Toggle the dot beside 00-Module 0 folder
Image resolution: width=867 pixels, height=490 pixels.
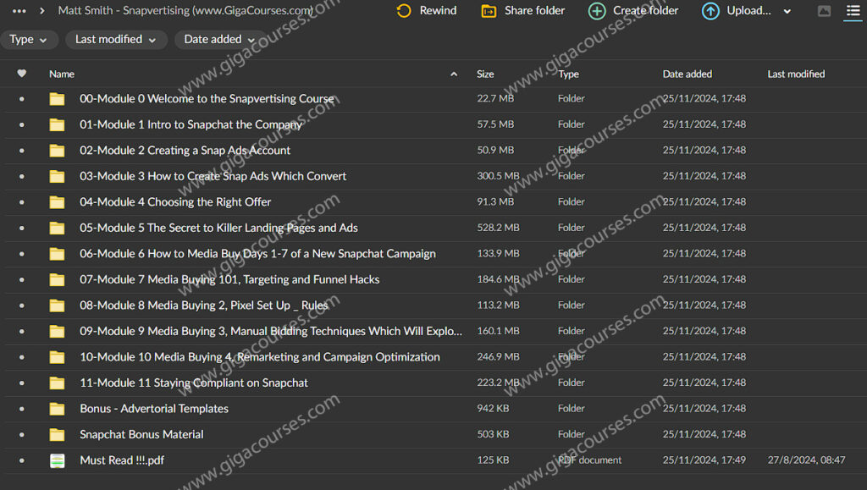point(22,99)
